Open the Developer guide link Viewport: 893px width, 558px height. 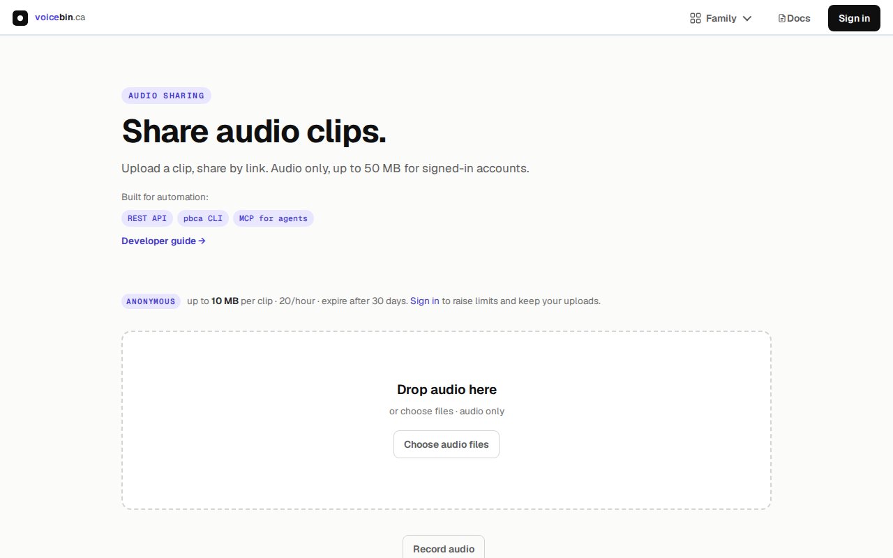pos(163,241)
